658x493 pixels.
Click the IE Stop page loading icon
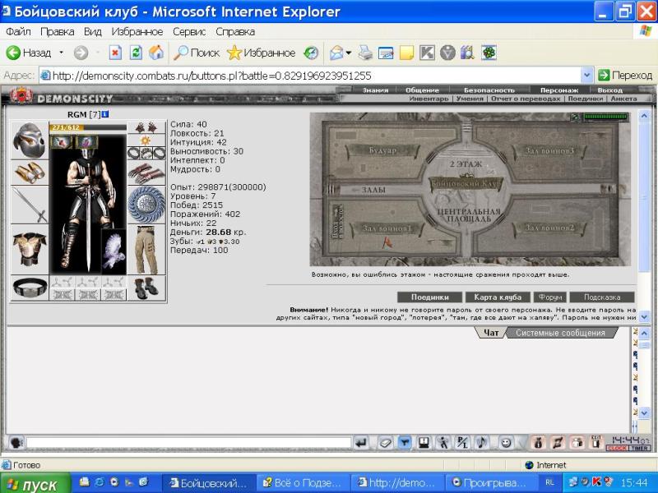pyautogui.click(x=115, y=53)
